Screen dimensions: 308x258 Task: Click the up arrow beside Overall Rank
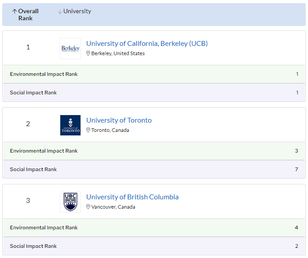(15, 11)
